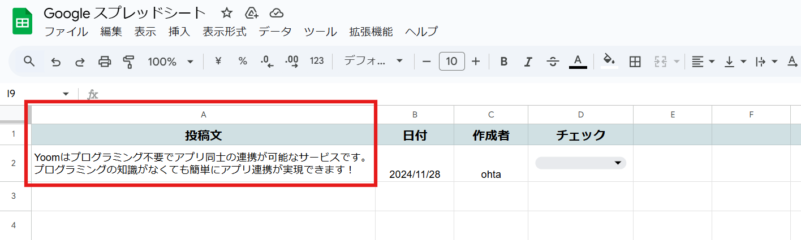The image size is (801, 240).
Task: Open the 拡張機能 menu
Action: (x=371, y=32)
